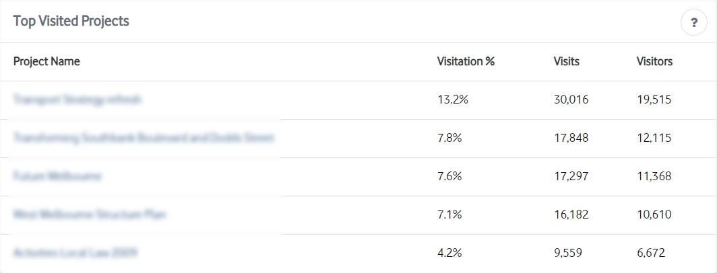Select the 7.8% visitation value
The height and width of the screenshot is (273, 717).
[x=449, y=138]
